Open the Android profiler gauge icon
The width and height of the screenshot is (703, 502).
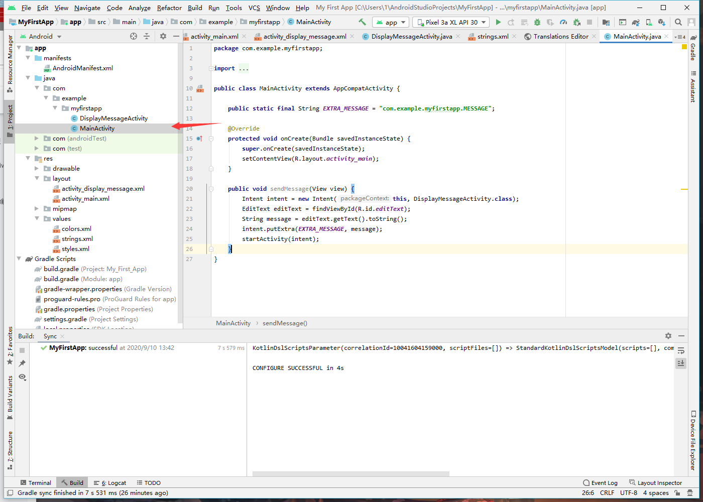[563, 22]
